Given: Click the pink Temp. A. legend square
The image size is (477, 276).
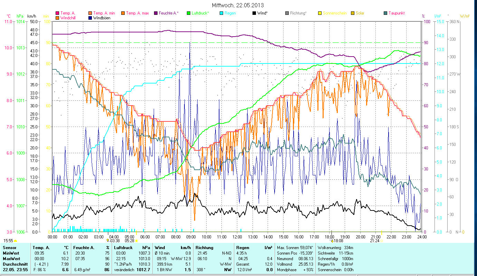Looking at the screenshot, I should [x=57, y=13].
